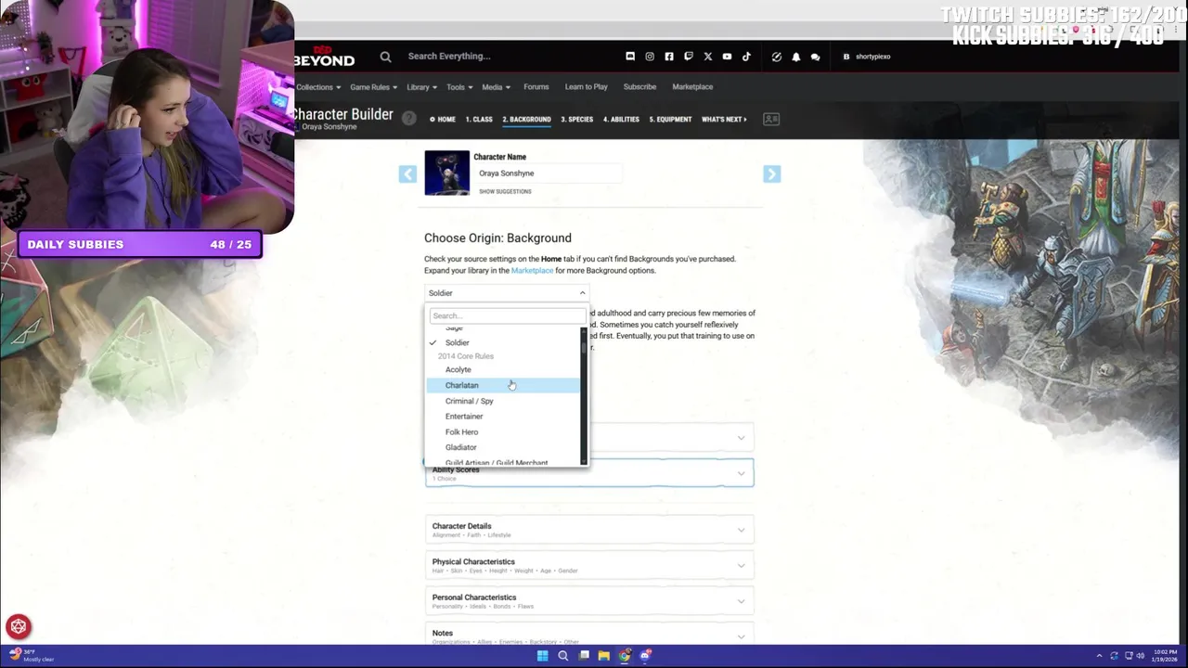1188x668 pixels.
Task: Click the volume icon in system tray
Action: tap(1141, 656)
